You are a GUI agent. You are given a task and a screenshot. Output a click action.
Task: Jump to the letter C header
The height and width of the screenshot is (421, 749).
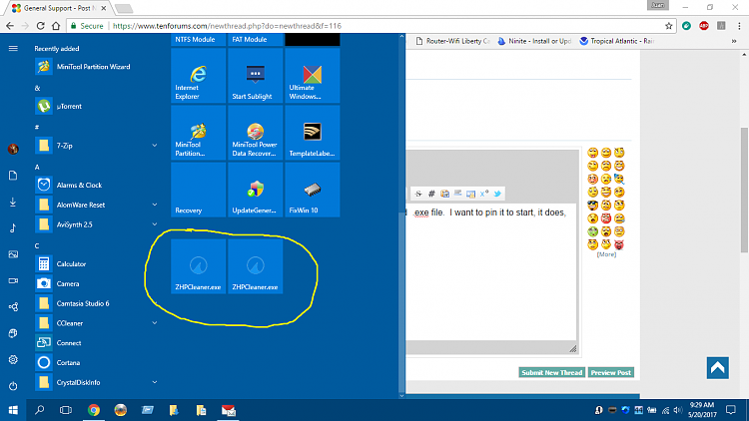tap(37, 245)
